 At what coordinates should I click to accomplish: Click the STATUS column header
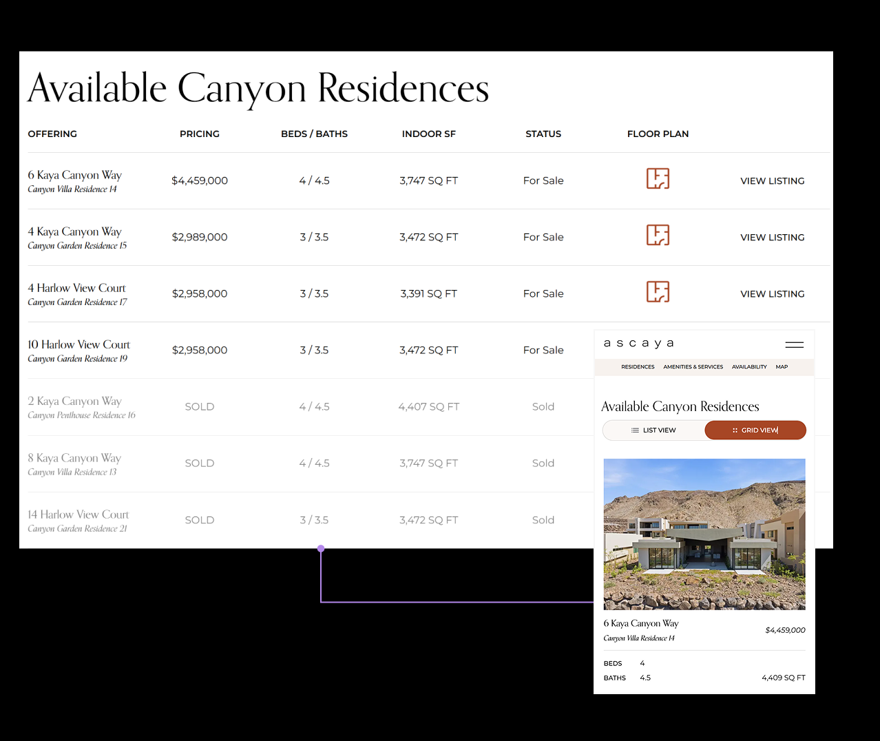click(x=543, y=134)
